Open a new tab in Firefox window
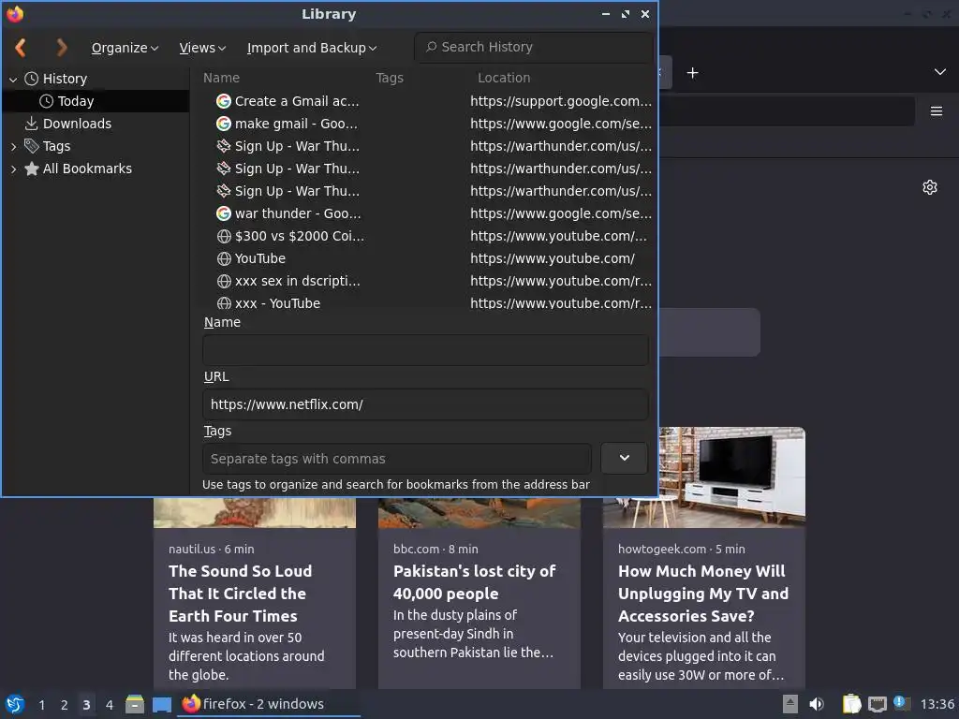This screenshot has height=719, width=959. 692,73
